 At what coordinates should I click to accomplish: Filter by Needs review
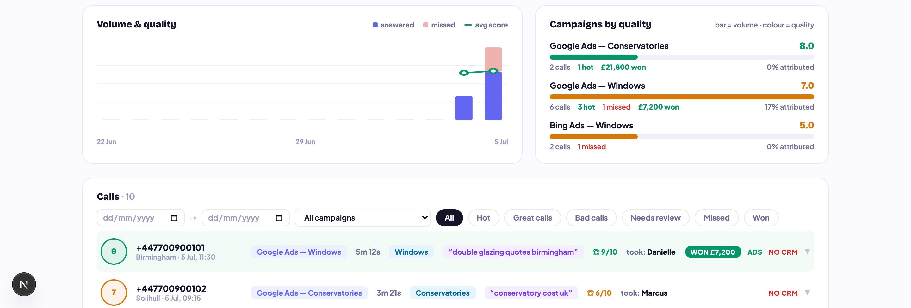tap(655, 218)
